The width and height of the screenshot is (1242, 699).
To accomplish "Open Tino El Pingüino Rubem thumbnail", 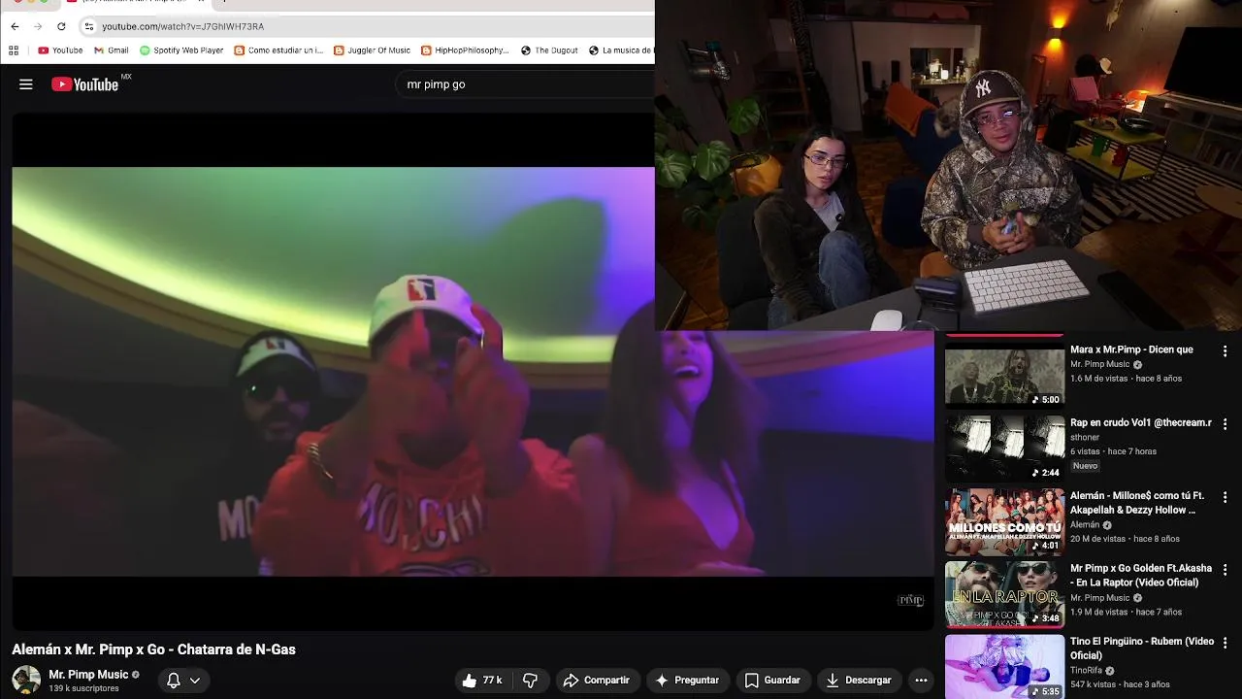I will (x=1004, y=666).
